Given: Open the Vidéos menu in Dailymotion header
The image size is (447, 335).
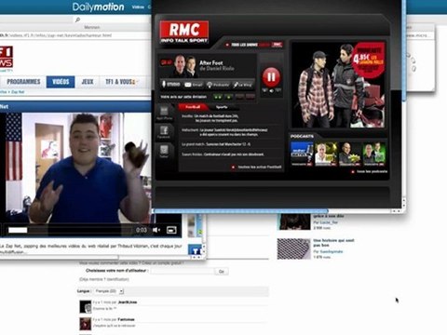Looking at the screenshot, I should point(138,7).
